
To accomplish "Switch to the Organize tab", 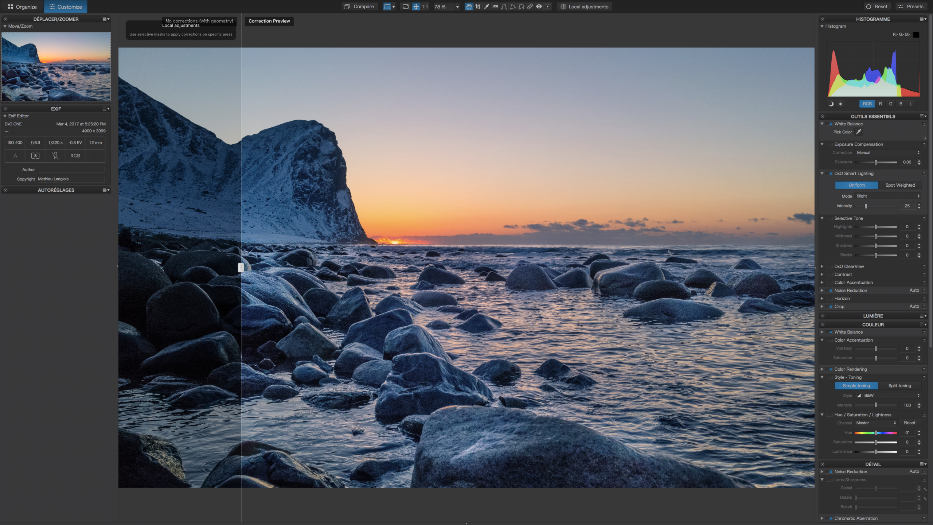I will [22, 7].
